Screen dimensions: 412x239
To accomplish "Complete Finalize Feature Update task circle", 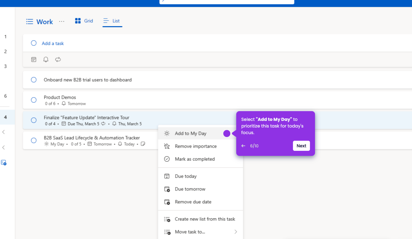I will tap(34, 120).
